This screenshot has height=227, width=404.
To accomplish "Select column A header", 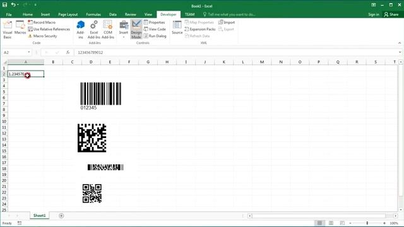I will click(26, 62).
